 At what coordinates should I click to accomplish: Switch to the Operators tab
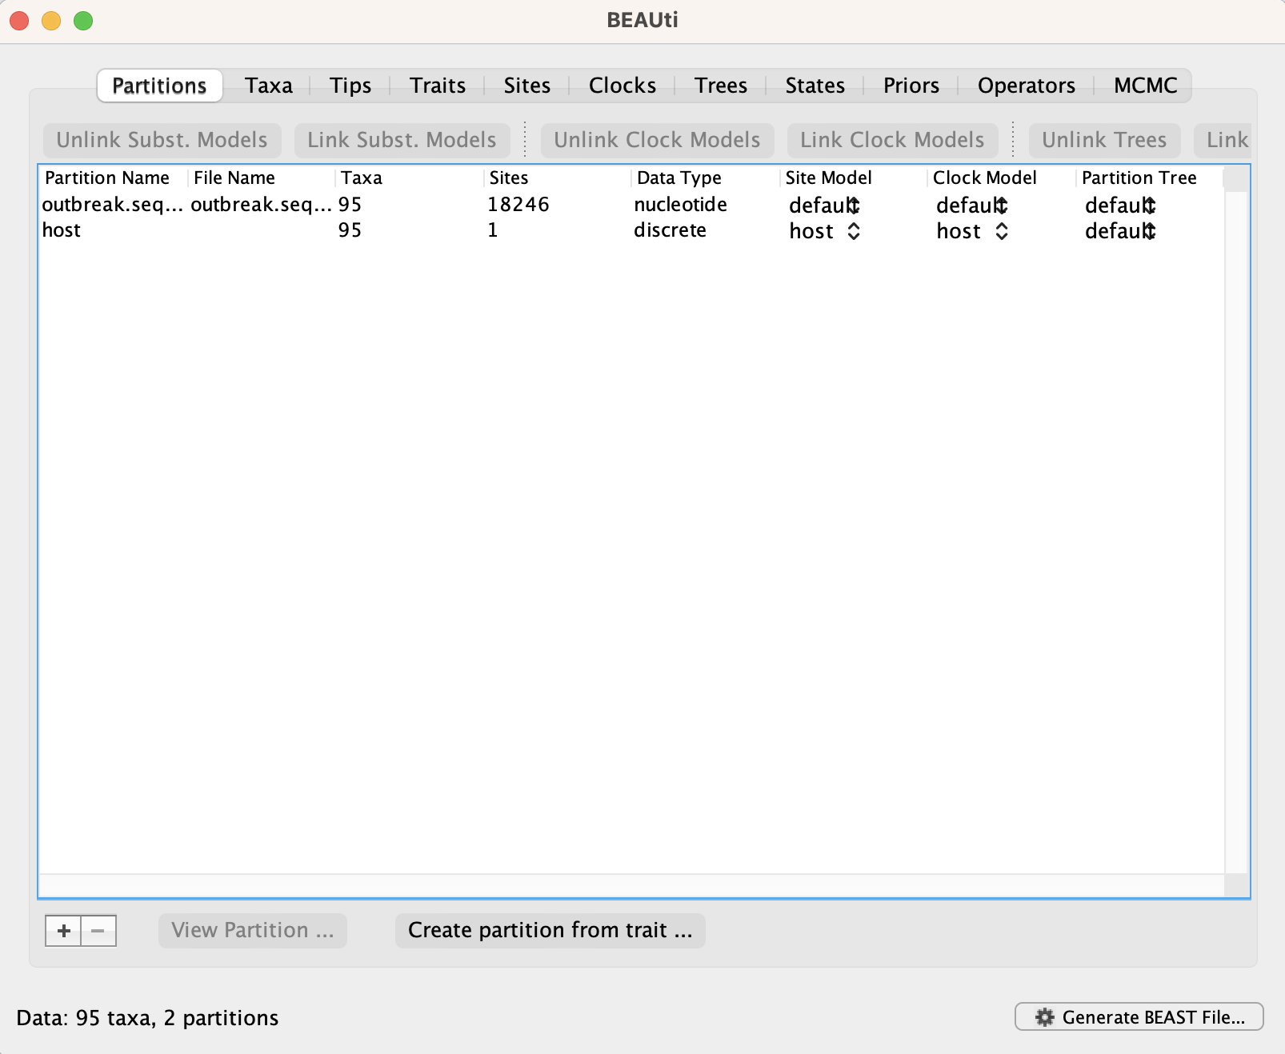pyautogui.click(x=1026, y=86)
